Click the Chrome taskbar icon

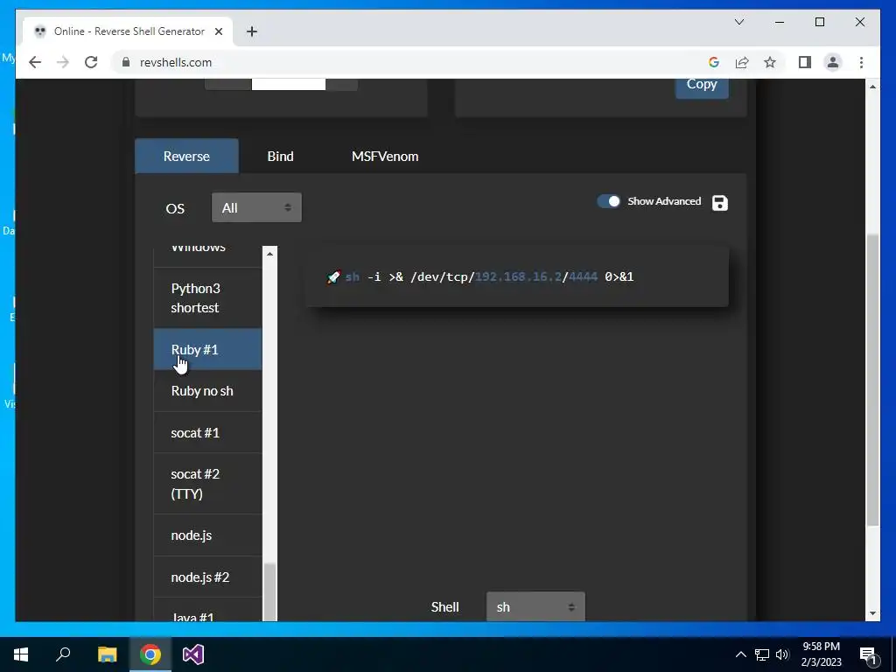150,654
